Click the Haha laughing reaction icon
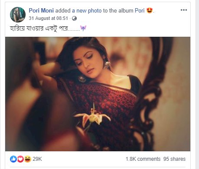The width and height of the screenshot is (199, 169). pyautogui.click(x=27, y=159)
